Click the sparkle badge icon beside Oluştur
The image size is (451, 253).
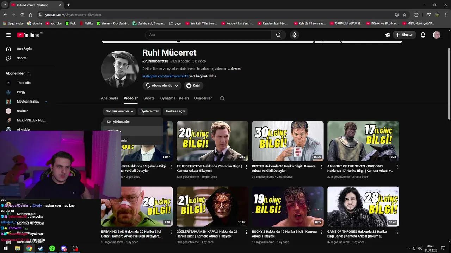388,35
